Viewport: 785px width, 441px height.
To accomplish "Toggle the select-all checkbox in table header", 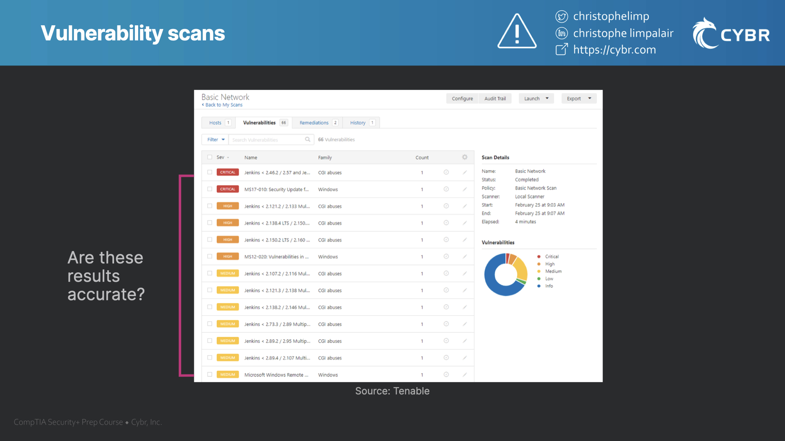I will point(210,157).
